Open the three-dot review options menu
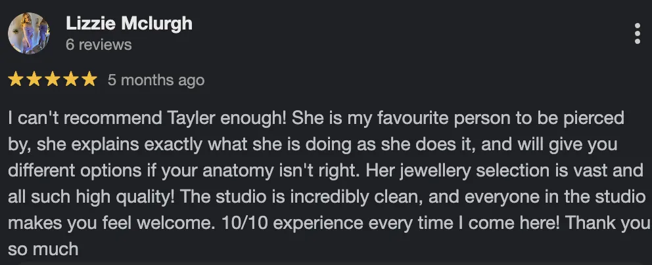This screenshot has height=265, width=652. point(637,33)
